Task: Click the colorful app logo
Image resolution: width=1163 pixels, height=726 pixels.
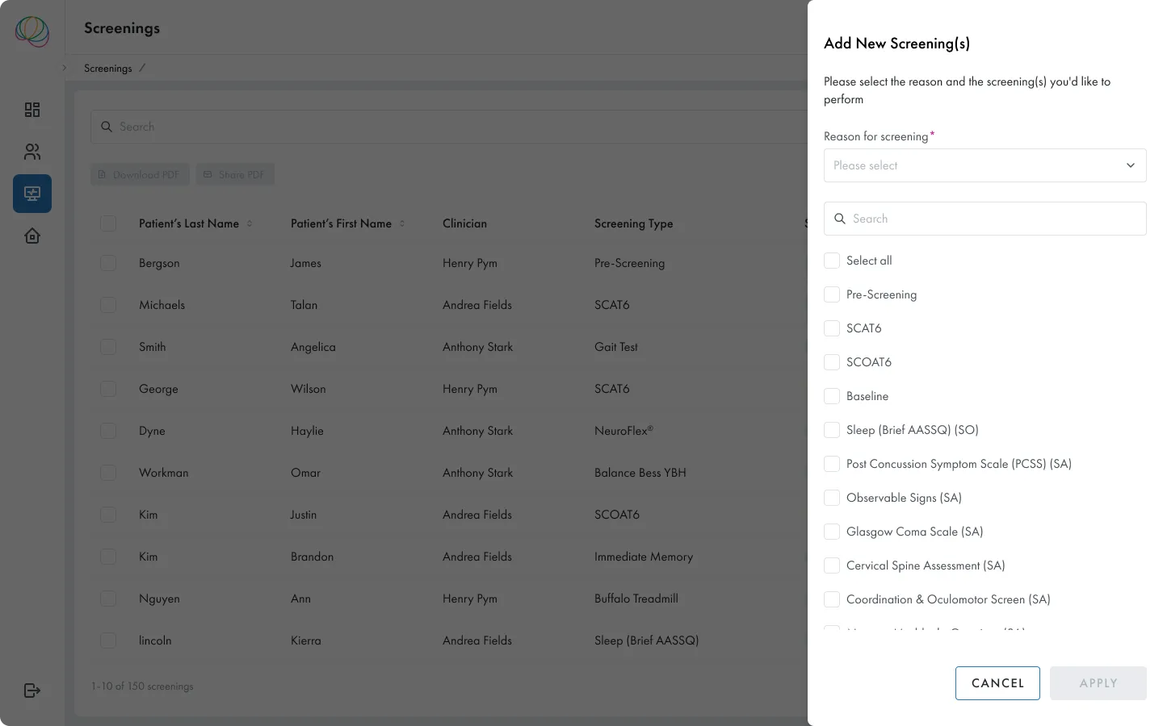Action: tap(32, 31)
